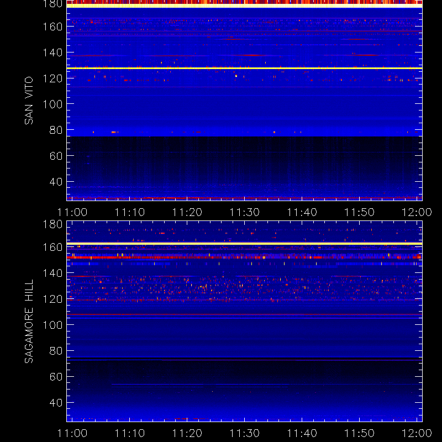This screenshot has width=442, height=442.
Task: Select the 120 tick label on Sagamore Hill plot
Action: click(x=52, y=299)
